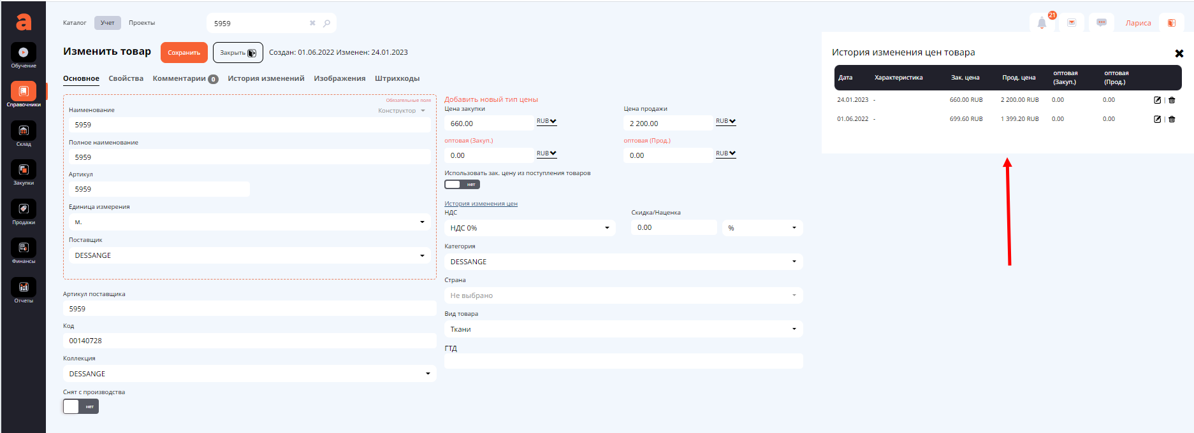Open the История изменения цен link
The image size is (1194, 433).
(481, 204)
